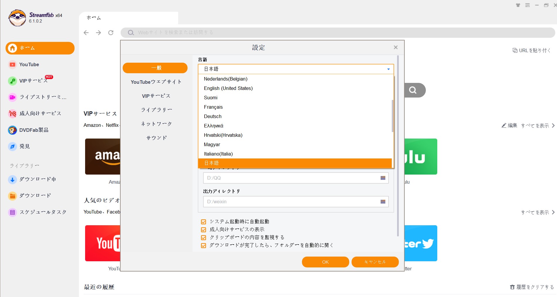The image size is (557, 297).
Task: Open ライブストリーミング sidebar entry
Action: tap(38, 97)
